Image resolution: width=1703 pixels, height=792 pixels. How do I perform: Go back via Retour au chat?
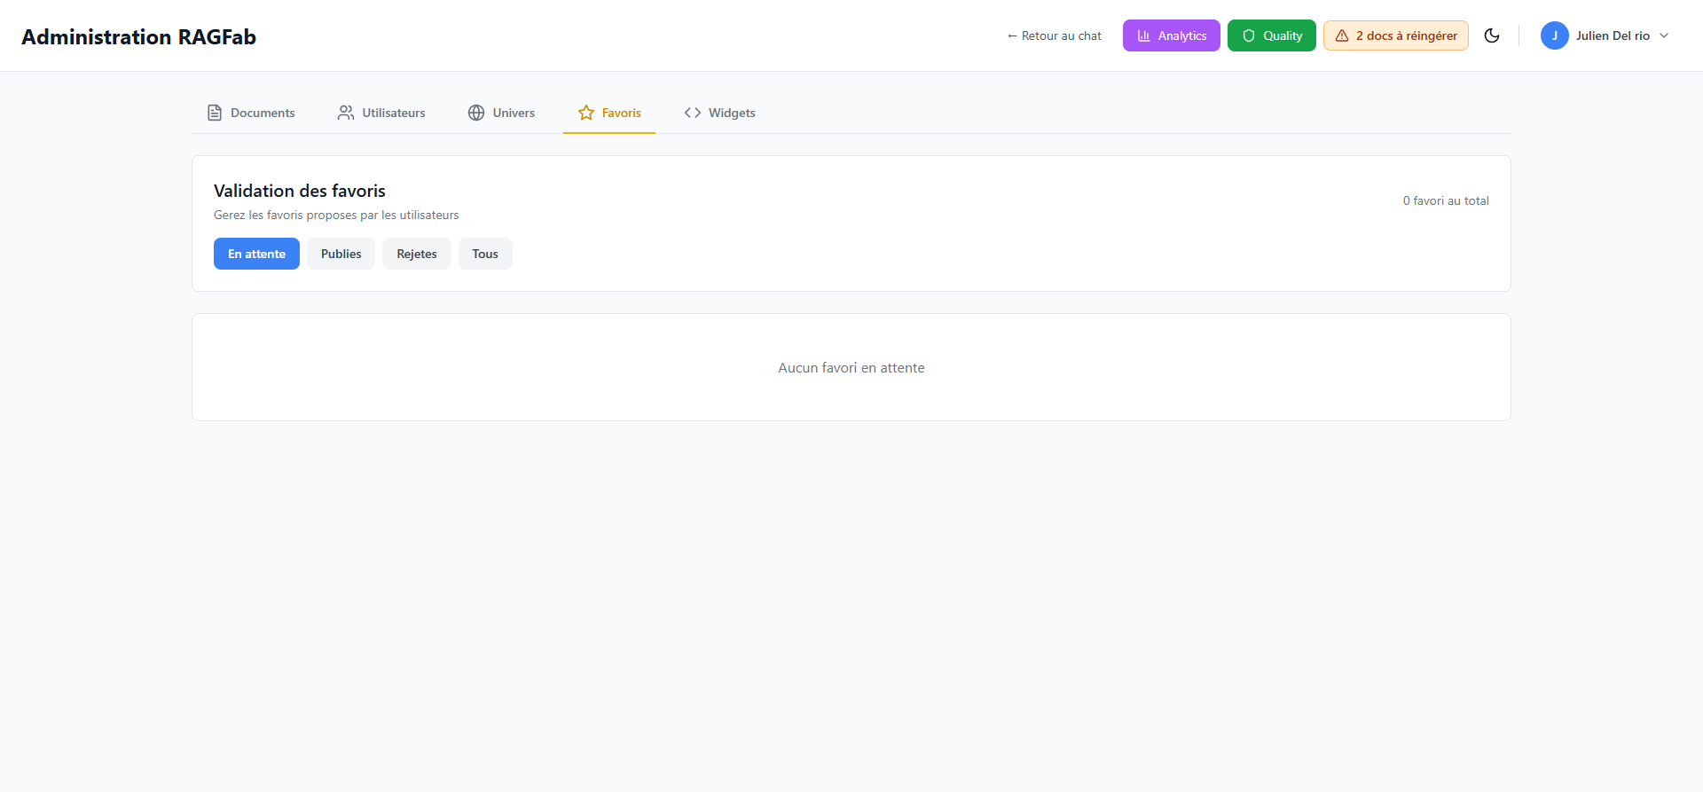(x=1054, y=35)
